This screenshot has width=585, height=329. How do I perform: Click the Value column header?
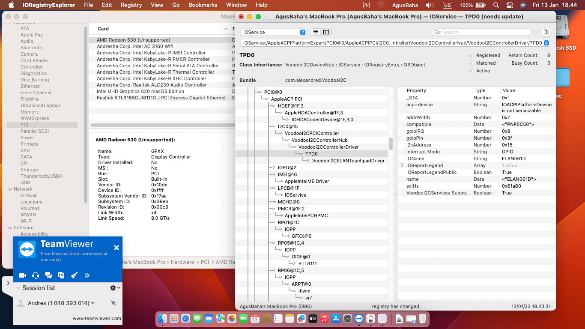pyautogui.click(x=509, y=90)
